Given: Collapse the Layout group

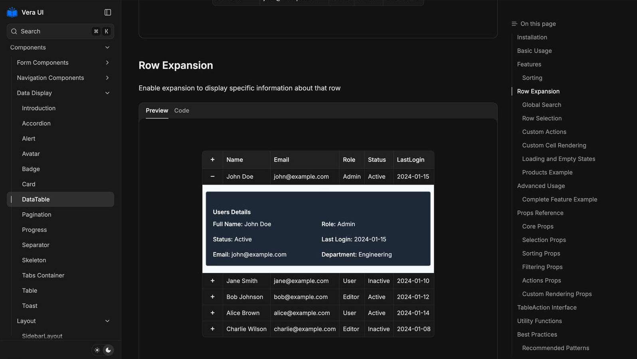Looking at the screenshot, I should (107, 321).
